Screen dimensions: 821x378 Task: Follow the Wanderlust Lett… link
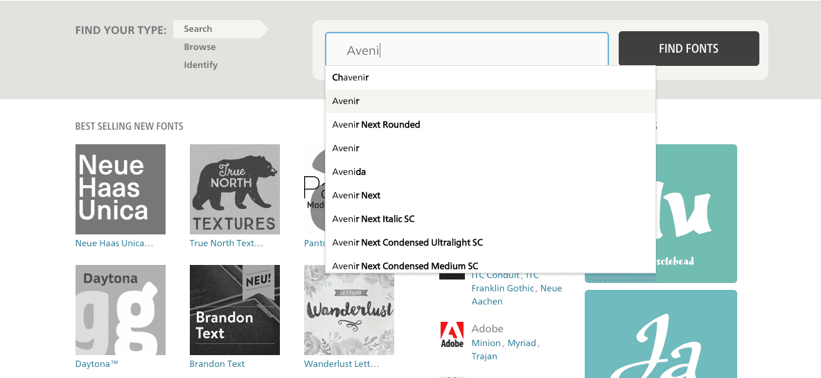pyautogui.click(x=342, y=364)
